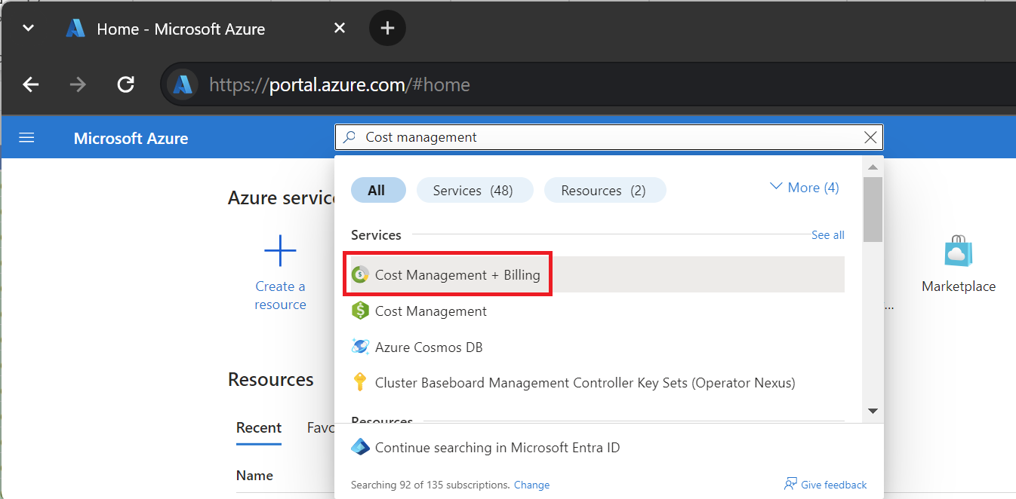The width and height of the screenshot is (1016, 499).
Task: Click the Marketplace label
Action: click(959, 286)
